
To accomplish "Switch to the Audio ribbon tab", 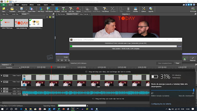I will [x=38, y=5].
